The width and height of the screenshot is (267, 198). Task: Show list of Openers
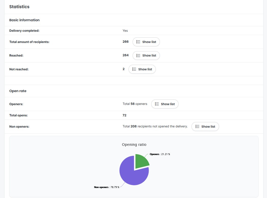point(165,104)
